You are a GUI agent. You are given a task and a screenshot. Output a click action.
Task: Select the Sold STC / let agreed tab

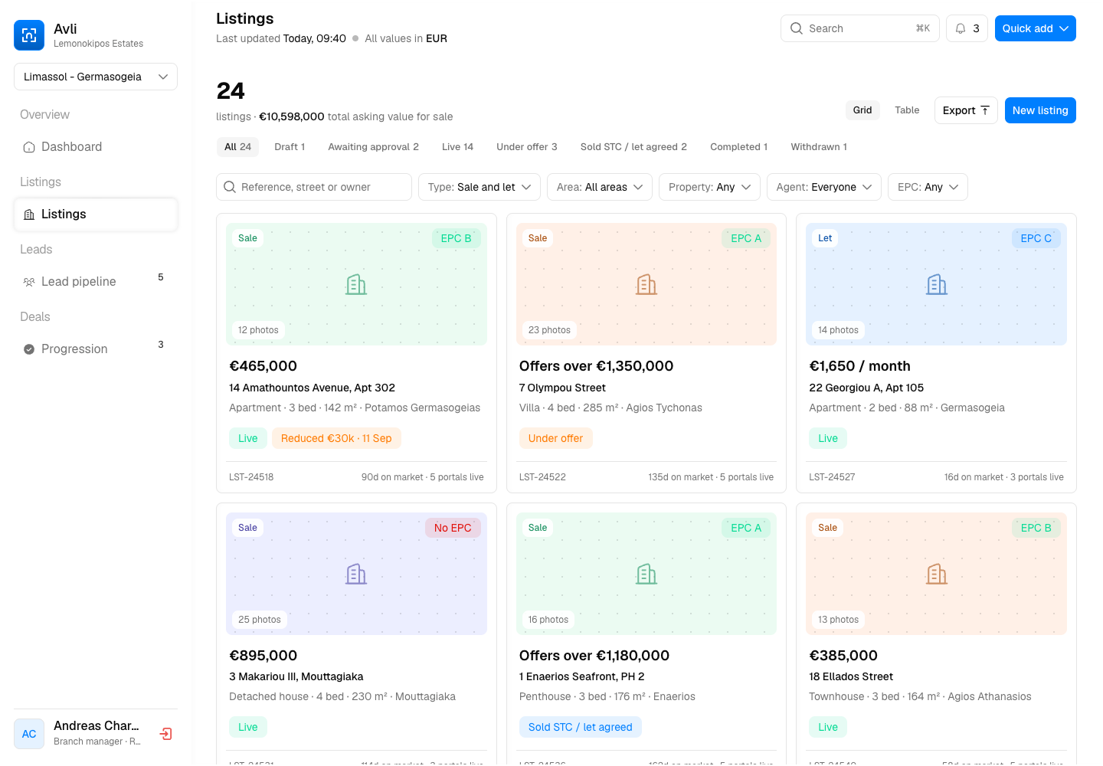(x=633, y=147)
